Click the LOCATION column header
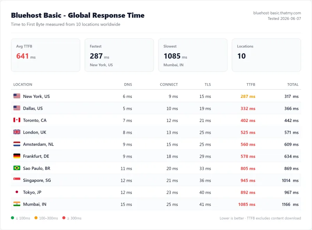Image resolution: width=312 pixels, height=230 pixels. [x=23, y=84]
